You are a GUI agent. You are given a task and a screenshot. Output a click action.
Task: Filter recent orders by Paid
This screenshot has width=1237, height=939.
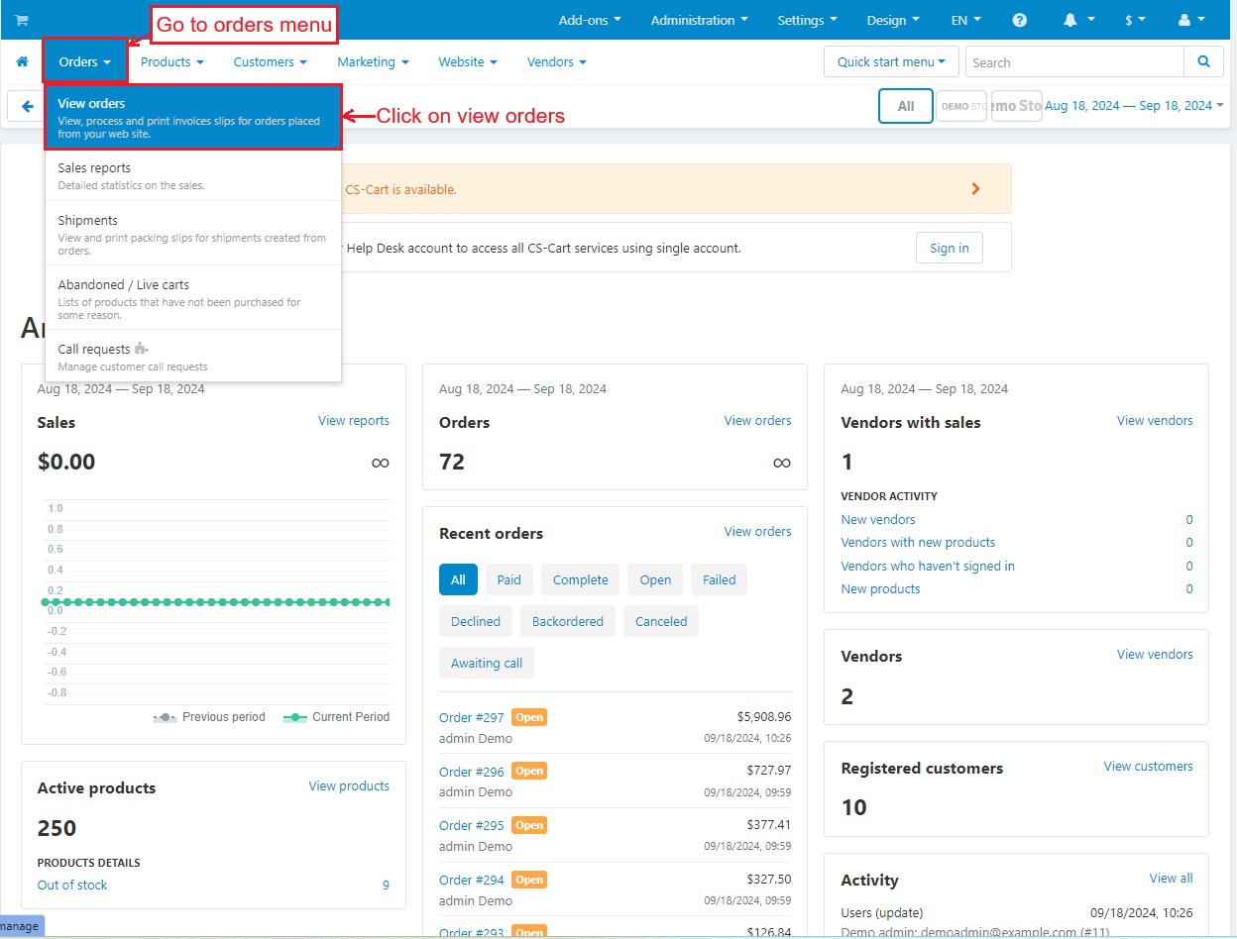click(509, 579)
